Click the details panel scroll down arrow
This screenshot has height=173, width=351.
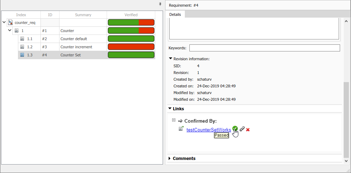pos(346,161)
